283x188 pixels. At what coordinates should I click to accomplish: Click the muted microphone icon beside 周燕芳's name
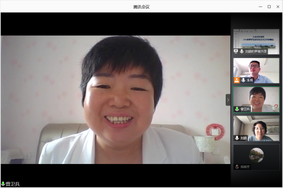[x=237, y=167]
